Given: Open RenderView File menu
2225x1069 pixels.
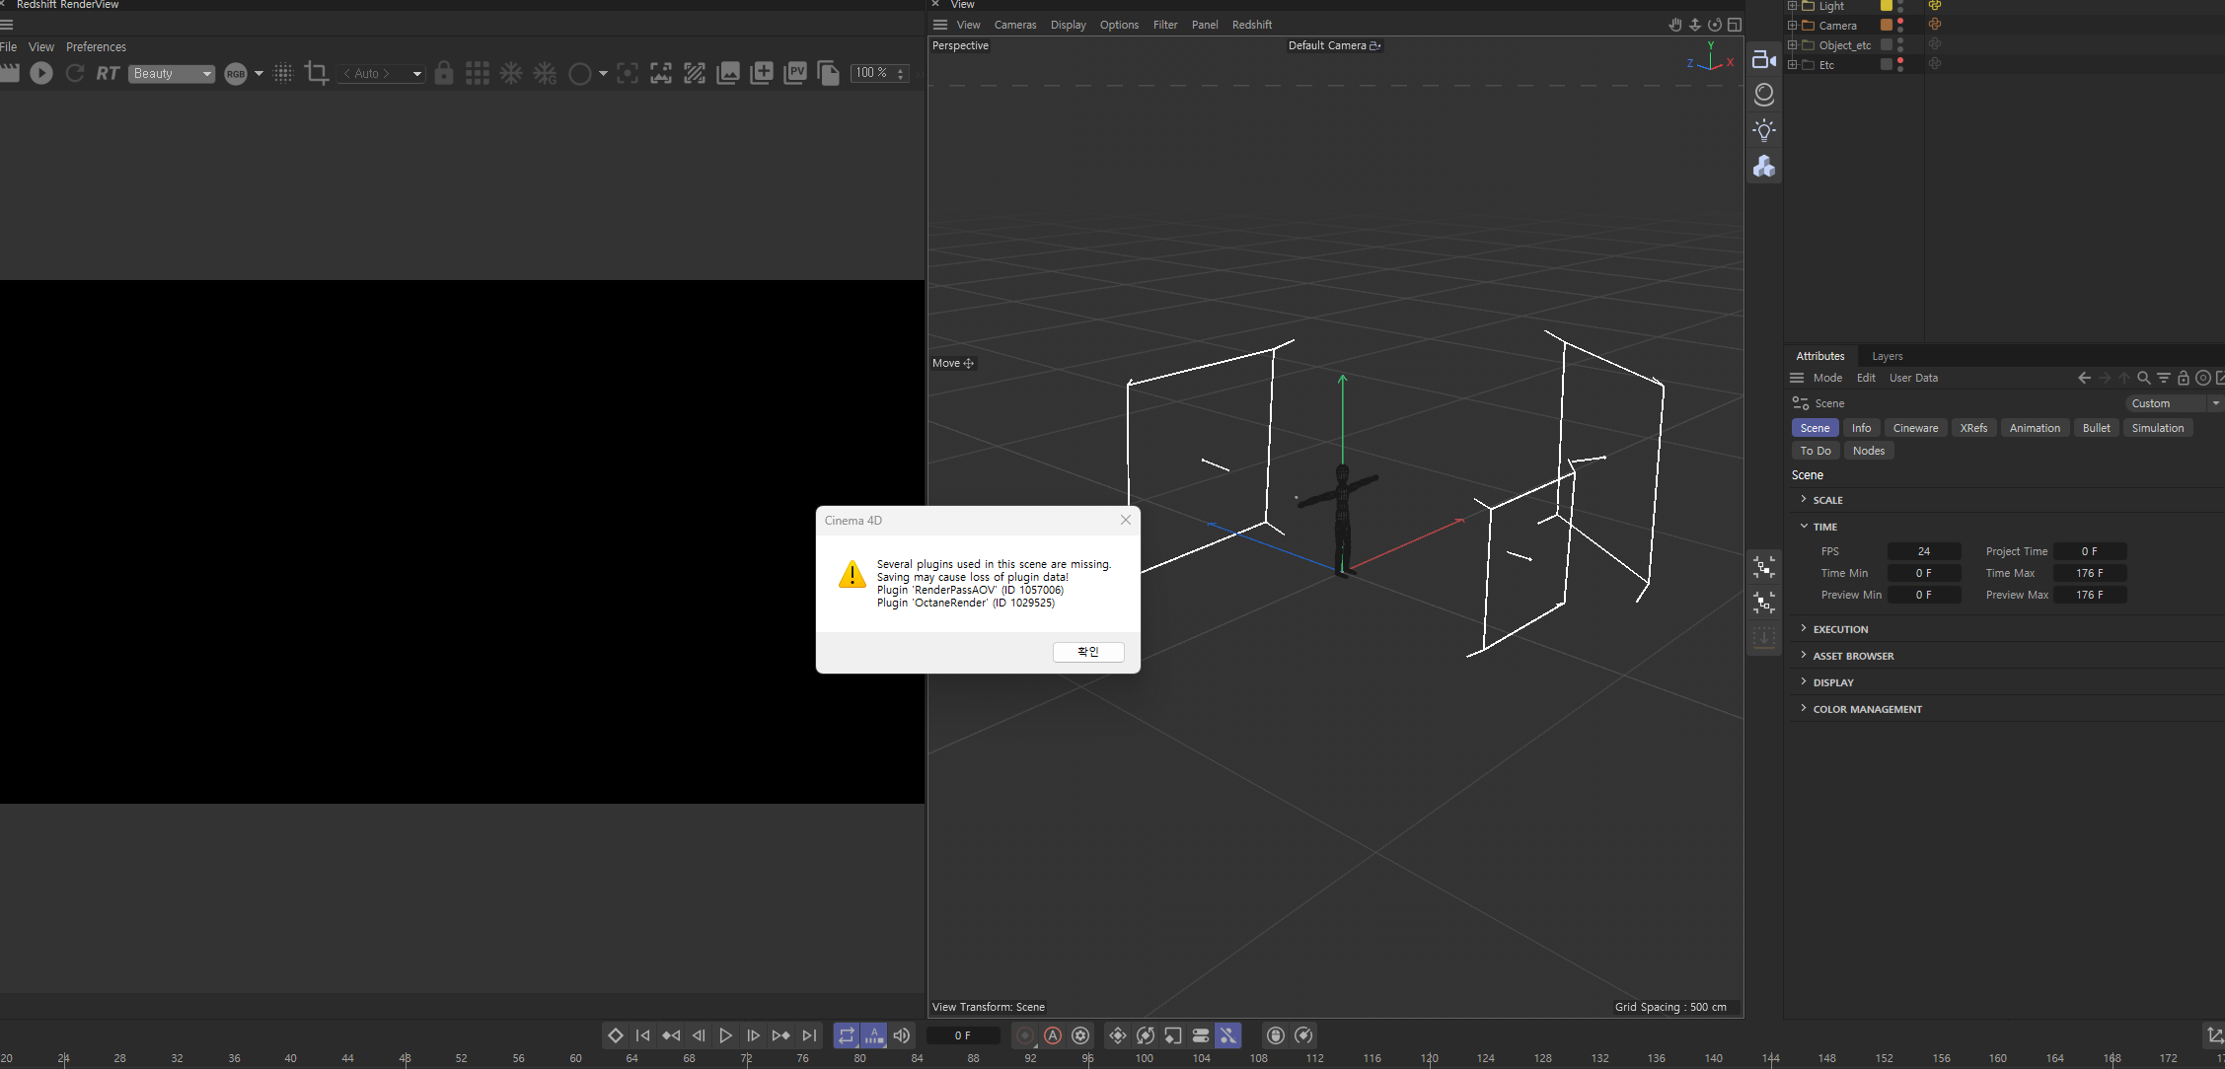Looking at the screenshot, I should coord(8,47).
